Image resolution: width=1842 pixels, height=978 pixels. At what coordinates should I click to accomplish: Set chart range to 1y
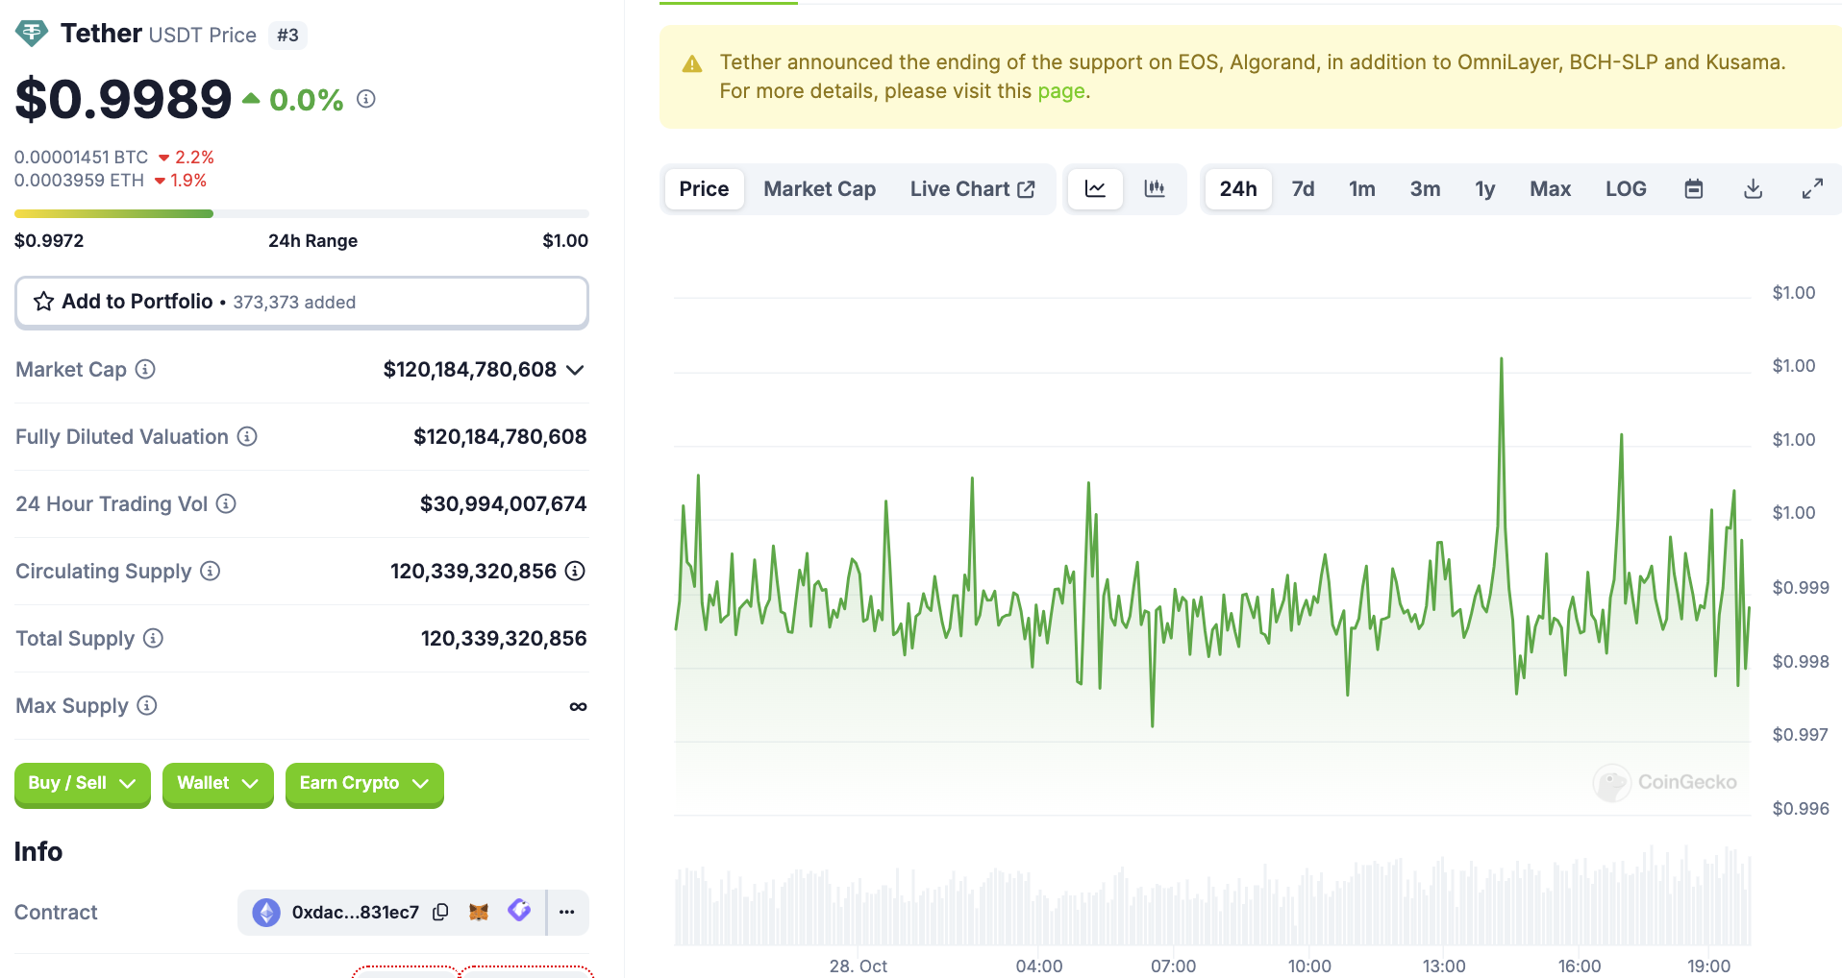click(x=1485, y=188)
